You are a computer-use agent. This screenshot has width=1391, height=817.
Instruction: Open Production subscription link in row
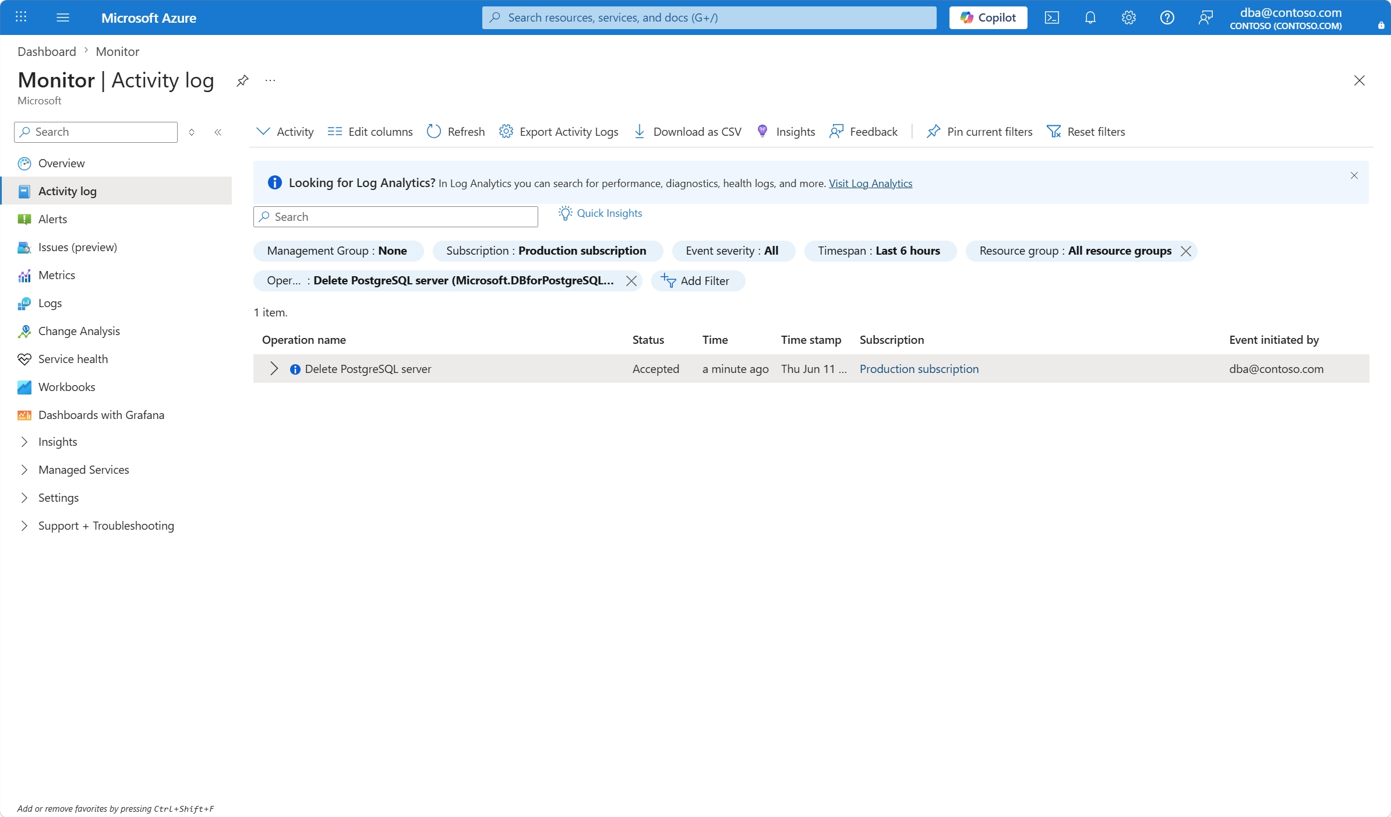coord(919,369)
